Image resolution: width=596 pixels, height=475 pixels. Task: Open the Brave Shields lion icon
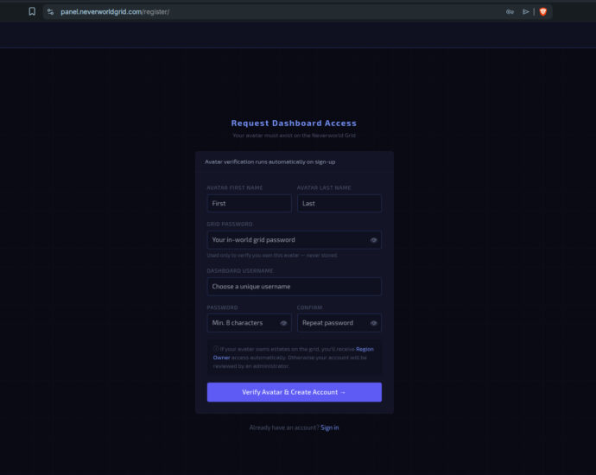point(543,12)
